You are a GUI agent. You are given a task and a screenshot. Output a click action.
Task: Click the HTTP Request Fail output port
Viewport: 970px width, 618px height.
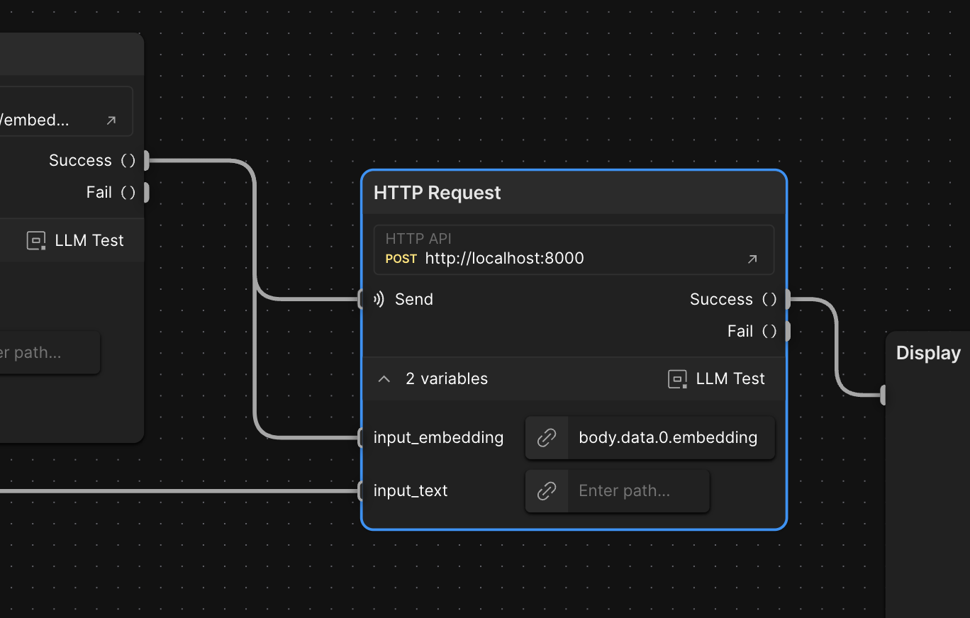[x=787, y=331]
